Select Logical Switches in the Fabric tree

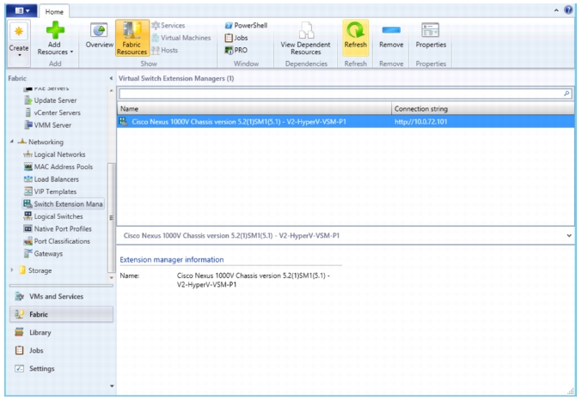pyautogui.click(x=58, y=216)
